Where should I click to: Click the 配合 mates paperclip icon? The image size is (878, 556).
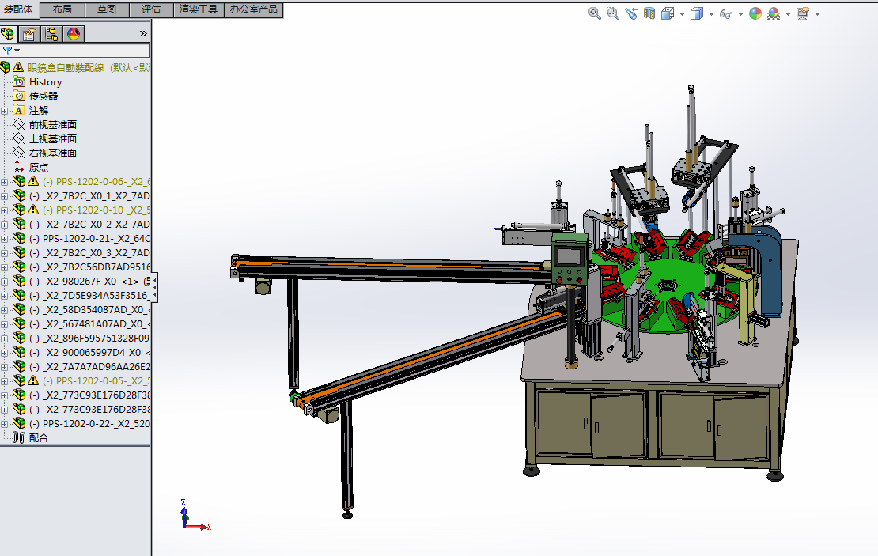(19, 437)
